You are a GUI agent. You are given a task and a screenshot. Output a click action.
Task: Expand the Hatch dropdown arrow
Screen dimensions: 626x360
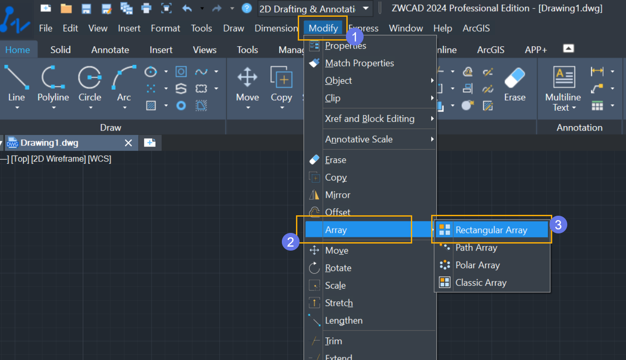(x=166, y=105)
